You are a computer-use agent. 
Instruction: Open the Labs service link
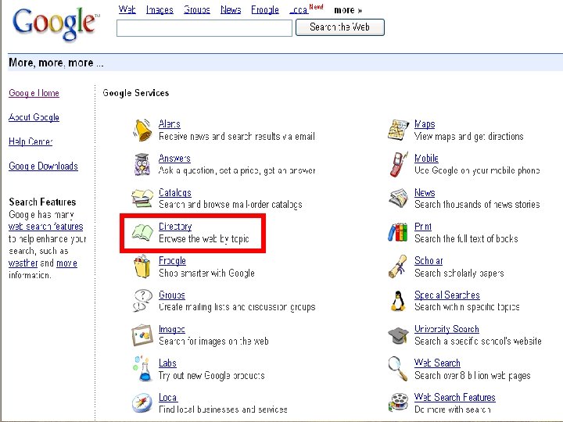(167, 363)
